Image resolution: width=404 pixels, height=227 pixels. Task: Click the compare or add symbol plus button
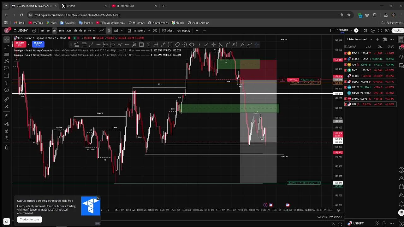coord(34,31)
